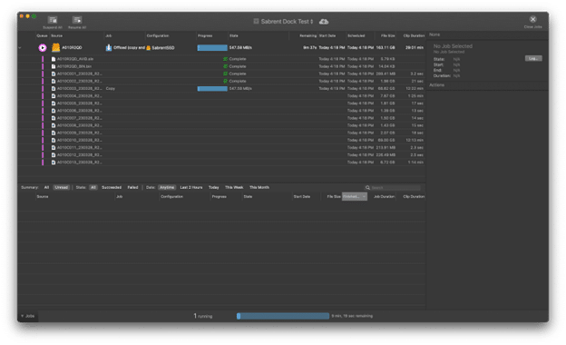Select the A010R2QD job row name
The width and height of the screenshot is (566, 345).
(x=72, y=48)
